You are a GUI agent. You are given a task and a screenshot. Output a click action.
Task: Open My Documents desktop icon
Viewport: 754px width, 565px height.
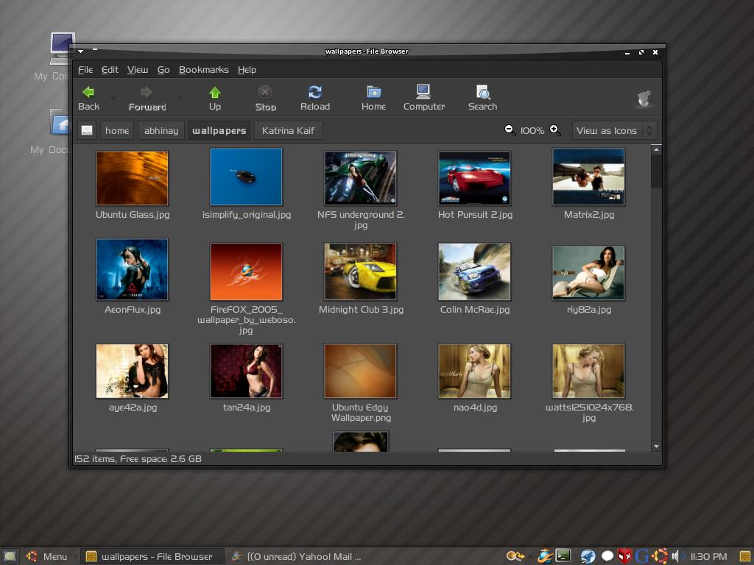point(61,122)
